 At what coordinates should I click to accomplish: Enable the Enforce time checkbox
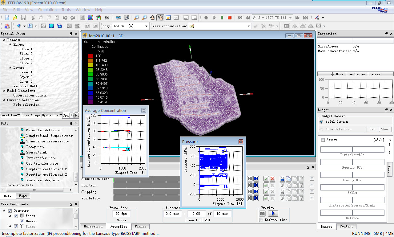point(261,220)
